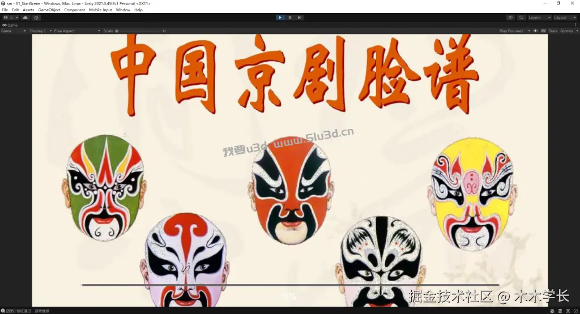Screen dimensions: 580x314
Task: Open the Help menu
Action: 138,10
